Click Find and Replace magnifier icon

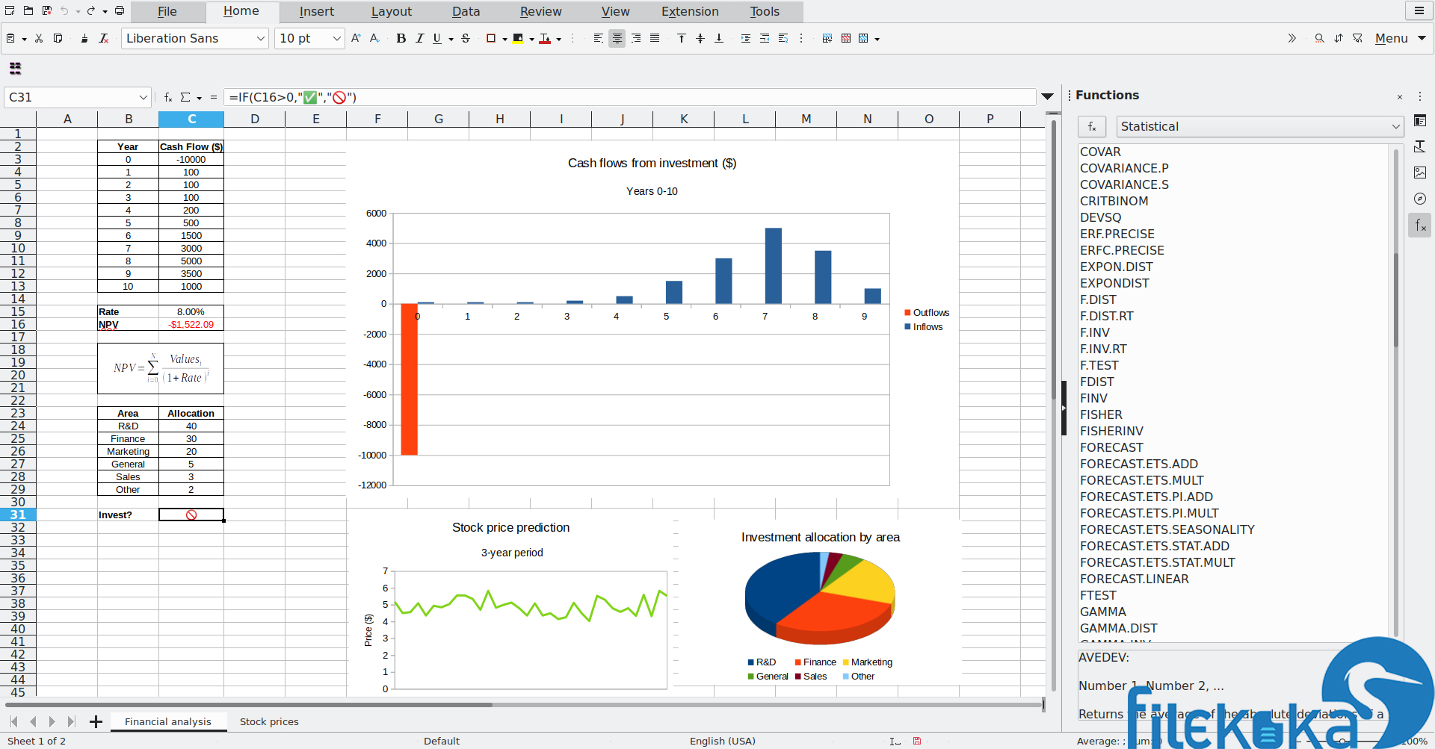click(1319, 38)
